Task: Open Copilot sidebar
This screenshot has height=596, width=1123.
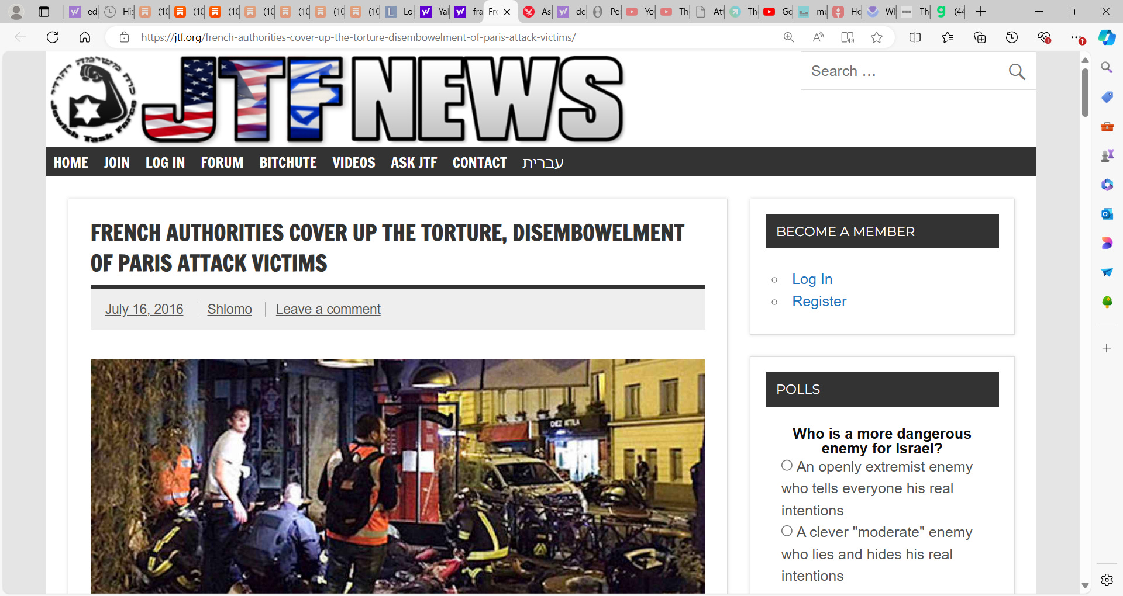Action: pyautogui.click(x=1107, y=37)
